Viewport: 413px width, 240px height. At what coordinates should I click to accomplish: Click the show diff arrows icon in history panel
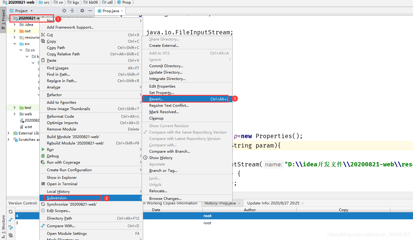(11, 219)
